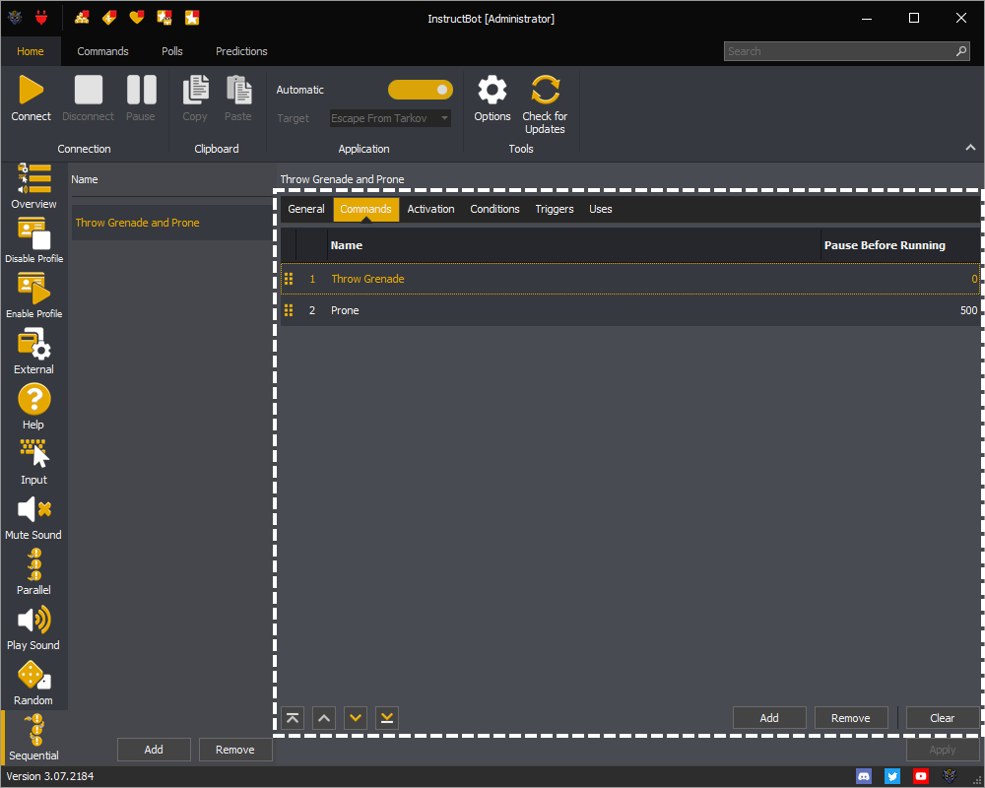This screenshot has height=788, width=985.
Task: Select Sequential command type
Action: [x=33, y=739]
